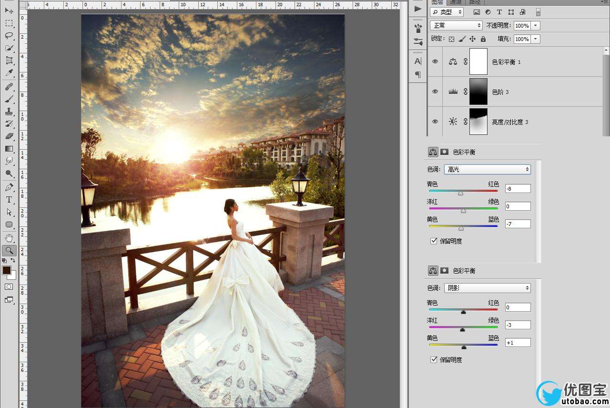The width and height of the screenshot is (610, 408).
Task: Select the Zoom tool in toolbar
Action: tap(9, 250)
